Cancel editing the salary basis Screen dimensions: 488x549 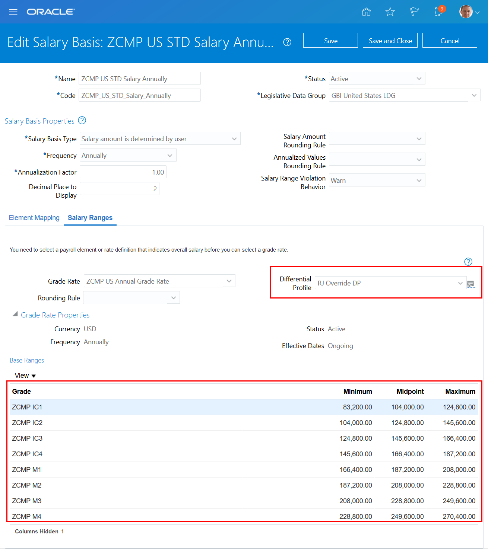coord(450,40)
